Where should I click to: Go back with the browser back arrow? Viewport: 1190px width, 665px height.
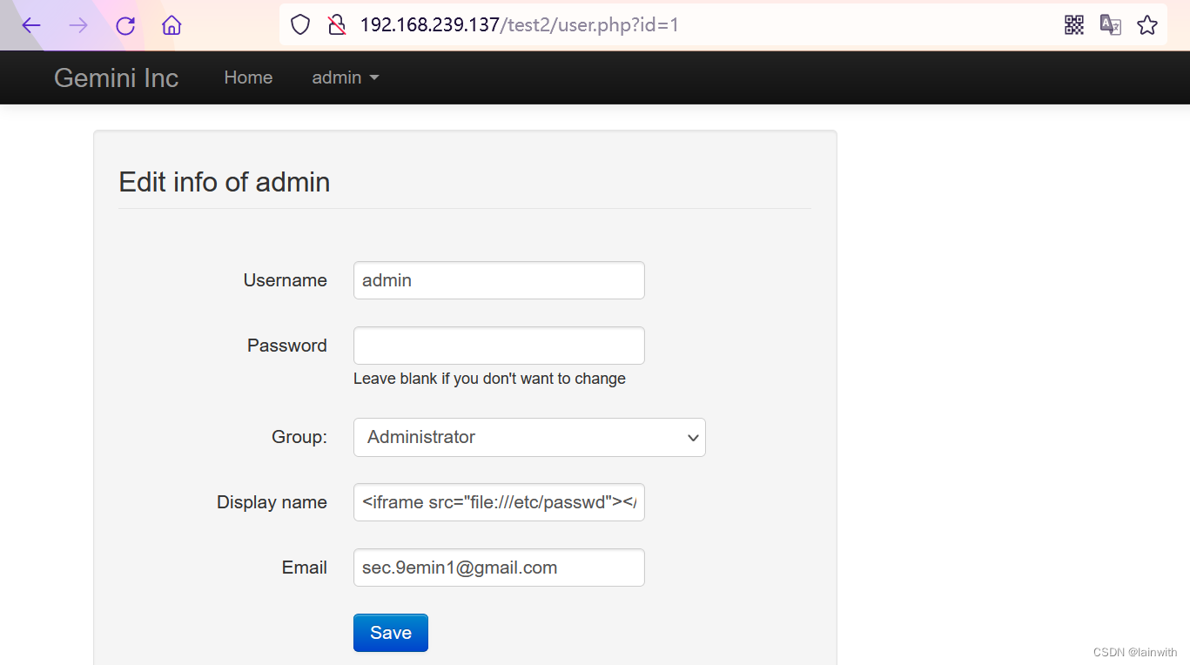pyautogui.click(x=31, y=25)
